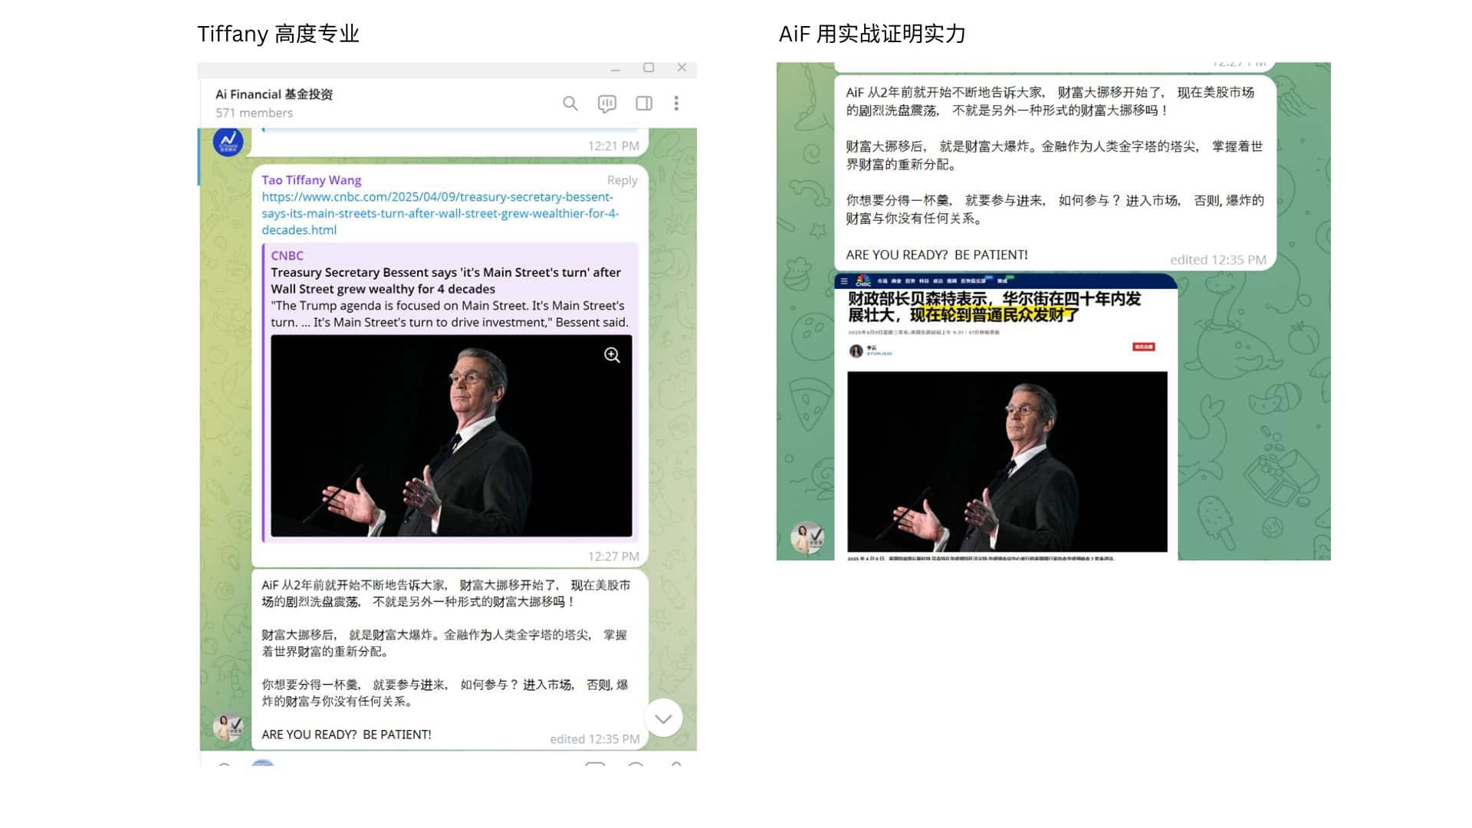
Task: Click the AiF 用实战证明实力 slide heading
Action: [872, 34]
